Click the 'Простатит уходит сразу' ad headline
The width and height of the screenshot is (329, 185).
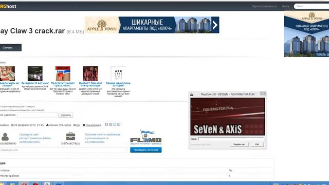click(63, 84)
